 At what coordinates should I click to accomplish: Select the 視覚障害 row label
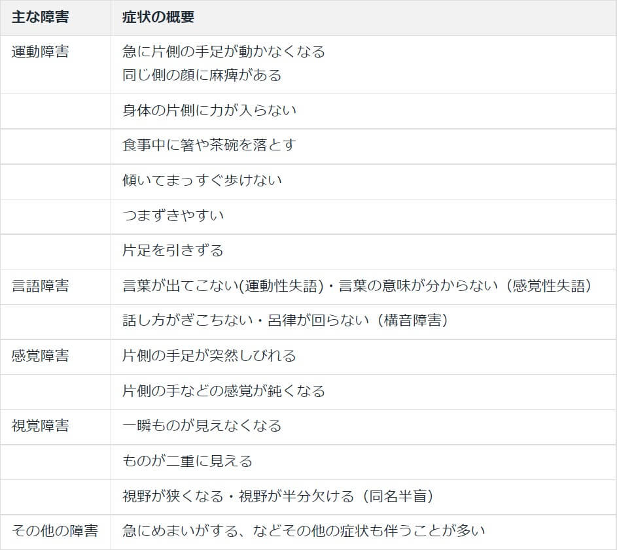pyautogui.click(x=40, y=426)
